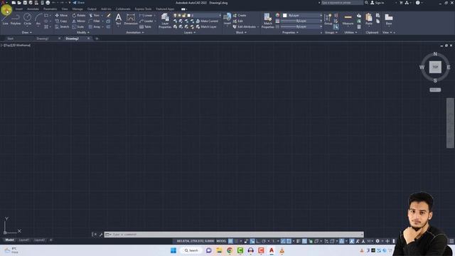This screenshot has width=455, height=256.
Task: Click Sign In
Action: click(378, 3)
